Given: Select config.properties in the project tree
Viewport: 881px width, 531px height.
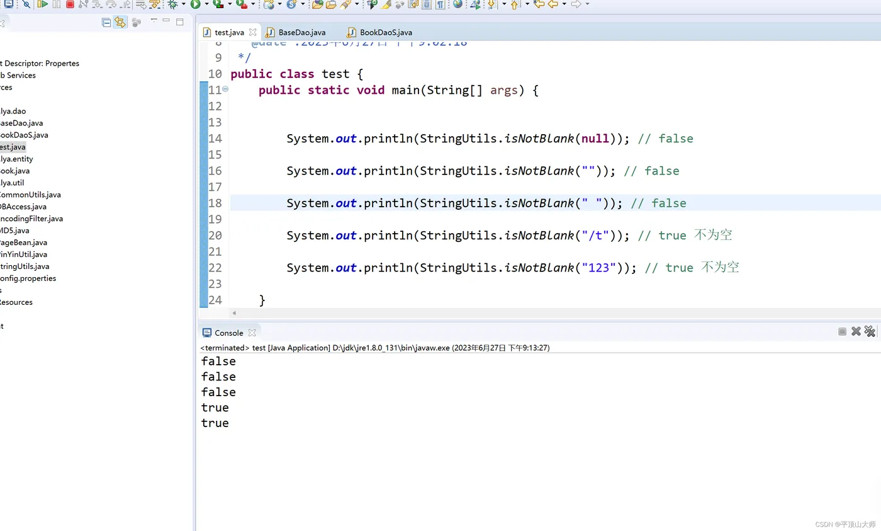Looking at the screenshot, I should [x=28, y=278].
